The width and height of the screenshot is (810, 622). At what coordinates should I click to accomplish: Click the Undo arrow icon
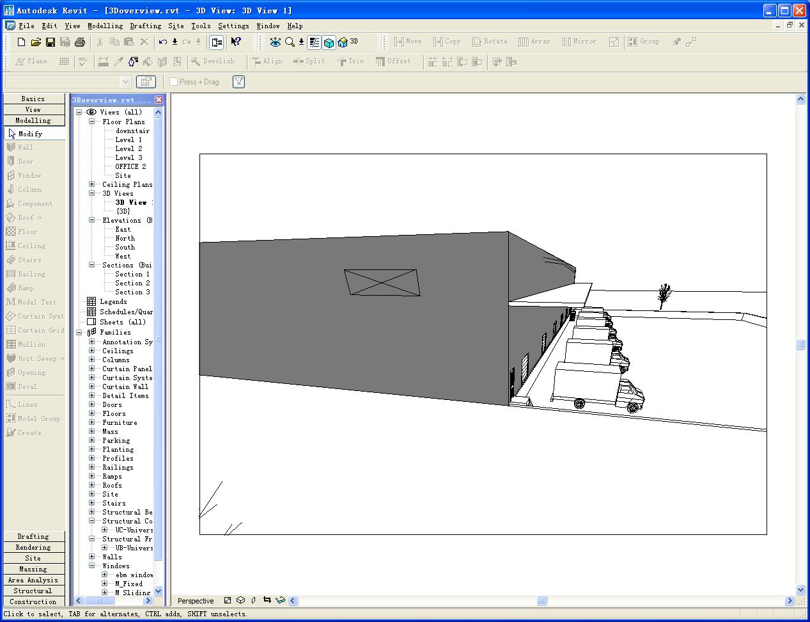click(162, 42)
